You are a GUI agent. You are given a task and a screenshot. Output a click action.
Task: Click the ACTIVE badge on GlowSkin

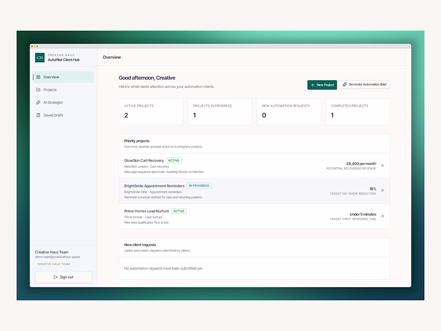pyautogui.click(x=174, y=160)
